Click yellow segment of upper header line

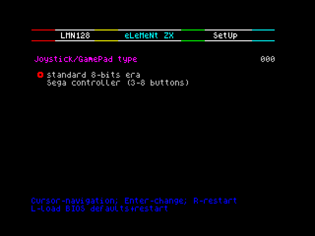[x=106, y=30]
